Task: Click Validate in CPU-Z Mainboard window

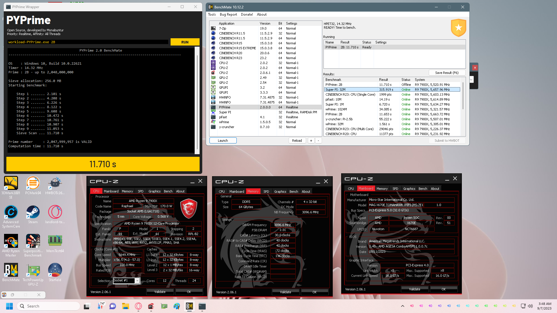Action: click(415, 289)
